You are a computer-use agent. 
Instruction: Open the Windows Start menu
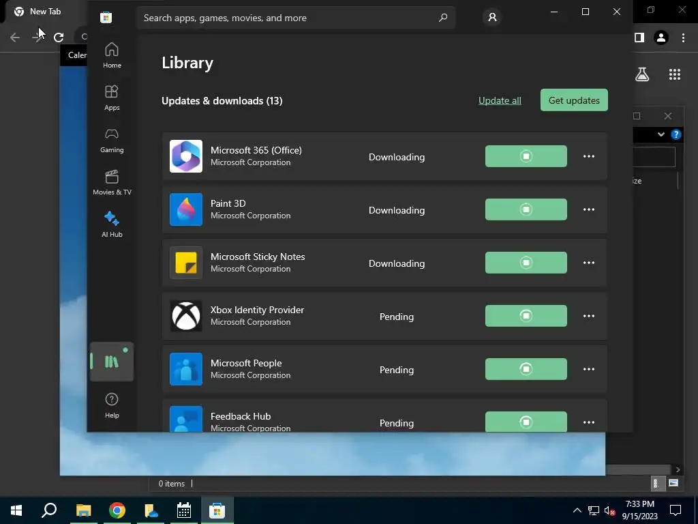[x=16, y=510]
